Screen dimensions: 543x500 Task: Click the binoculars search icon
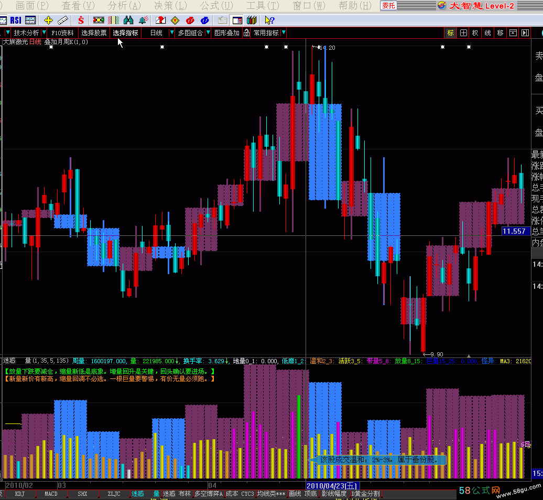(x=128, y=20)
